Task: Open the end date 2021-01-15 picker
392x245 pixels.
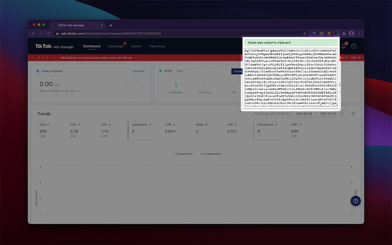Action: click(328, 114)
